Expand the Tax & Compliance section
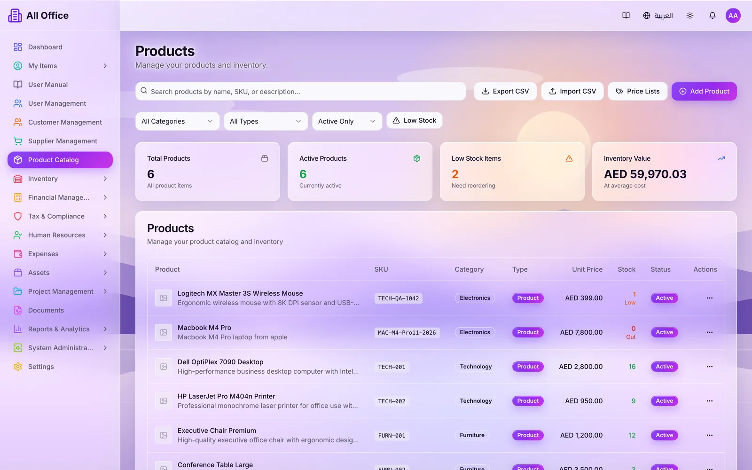 60,216
